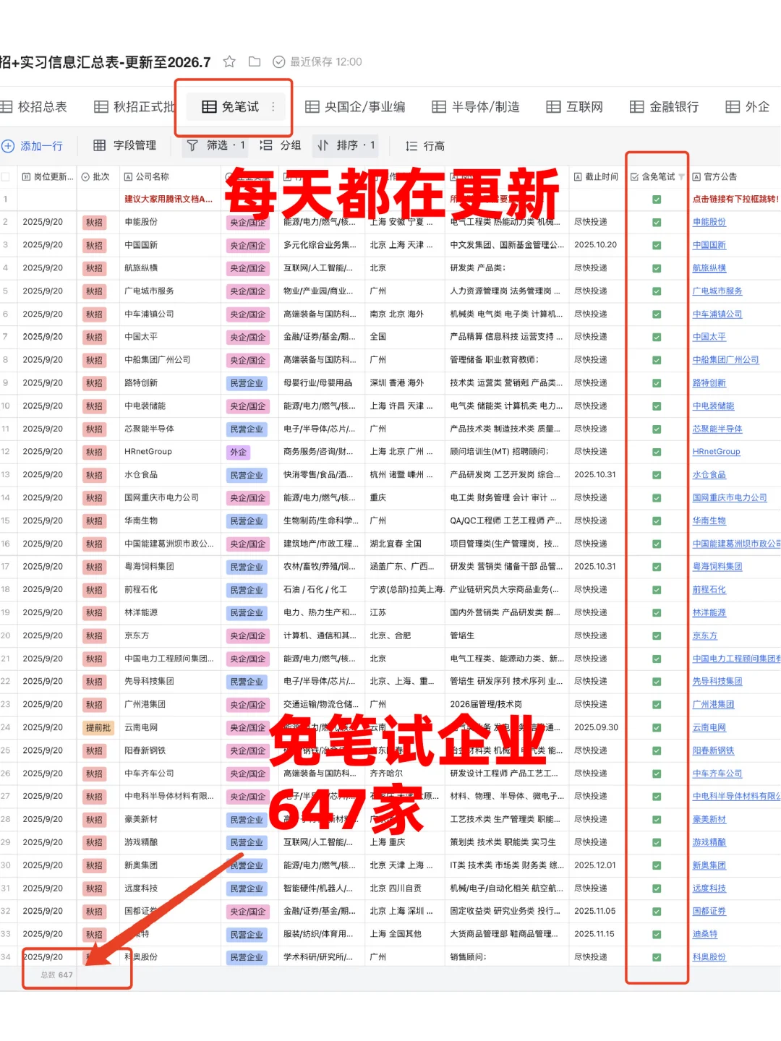Open the 申能股份 announcement link
The height and width of the screenshot is (1041, 781).
709,222
